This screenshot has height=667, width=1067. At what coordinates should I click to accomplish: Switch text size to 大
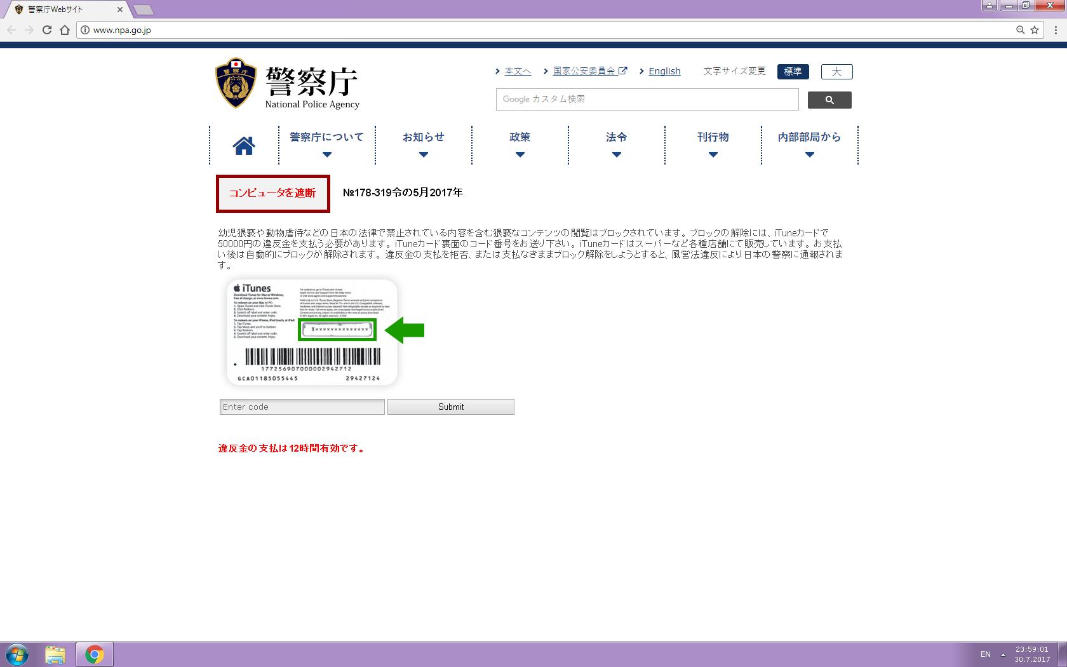pos(836,72)
